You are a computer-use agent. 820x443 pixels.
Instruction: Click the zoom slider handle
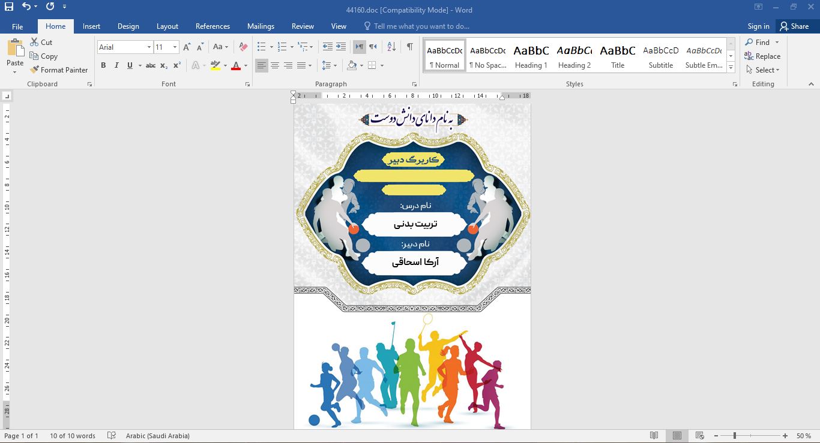point(734,436)
